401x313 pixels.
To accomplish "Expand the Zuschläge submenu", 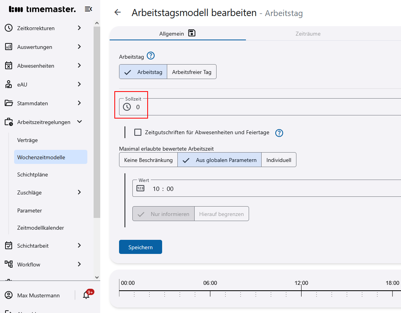I will (x=79, y=192).
